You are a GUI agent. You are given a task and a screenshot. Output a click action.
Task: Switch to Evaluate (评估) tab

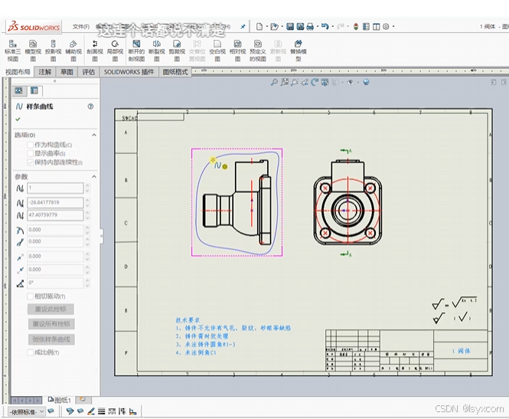click(x=88, y=72)
